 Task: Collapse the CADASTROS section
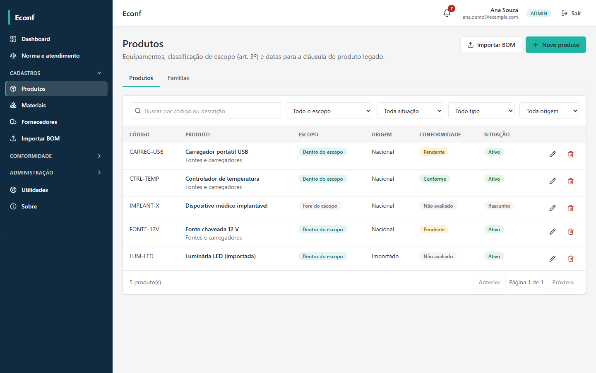(x=56, y=73)
